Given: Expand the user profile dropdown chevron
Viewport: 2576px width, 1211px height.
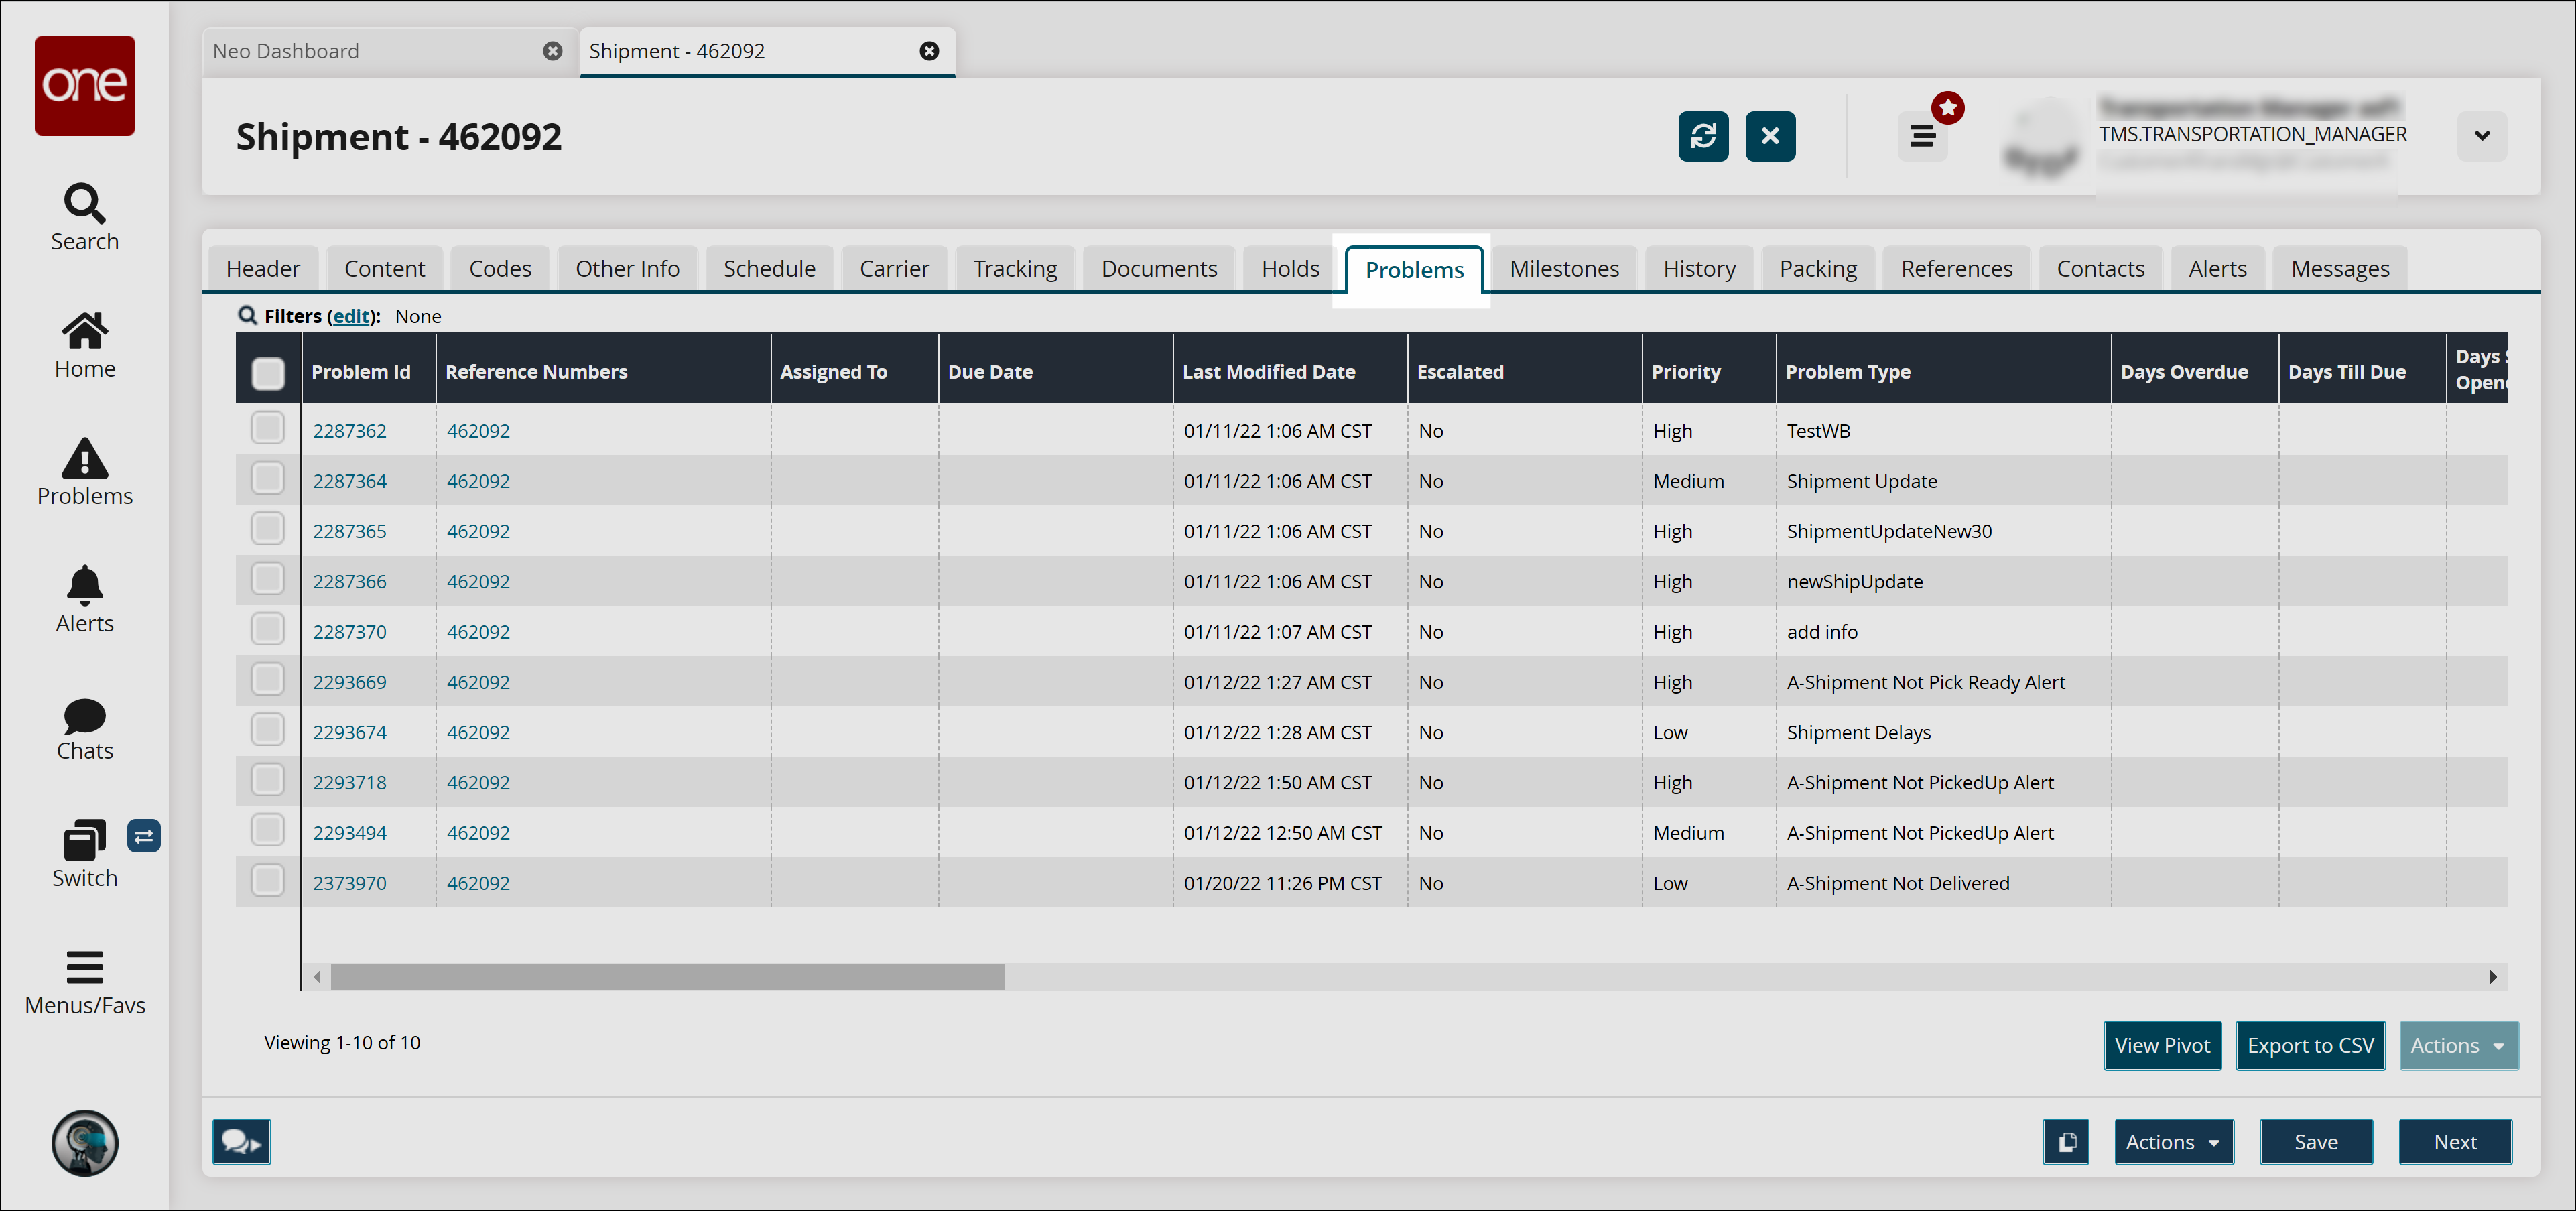Looking at the screenshot, I should (x=2481, y=136).
